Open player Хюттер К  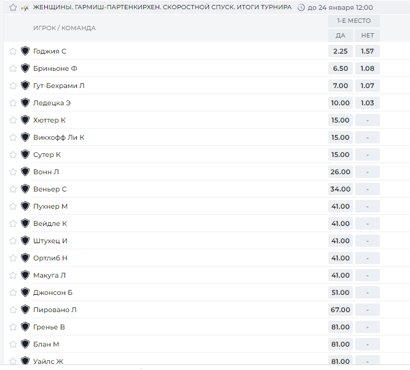(x=49, y=120)
